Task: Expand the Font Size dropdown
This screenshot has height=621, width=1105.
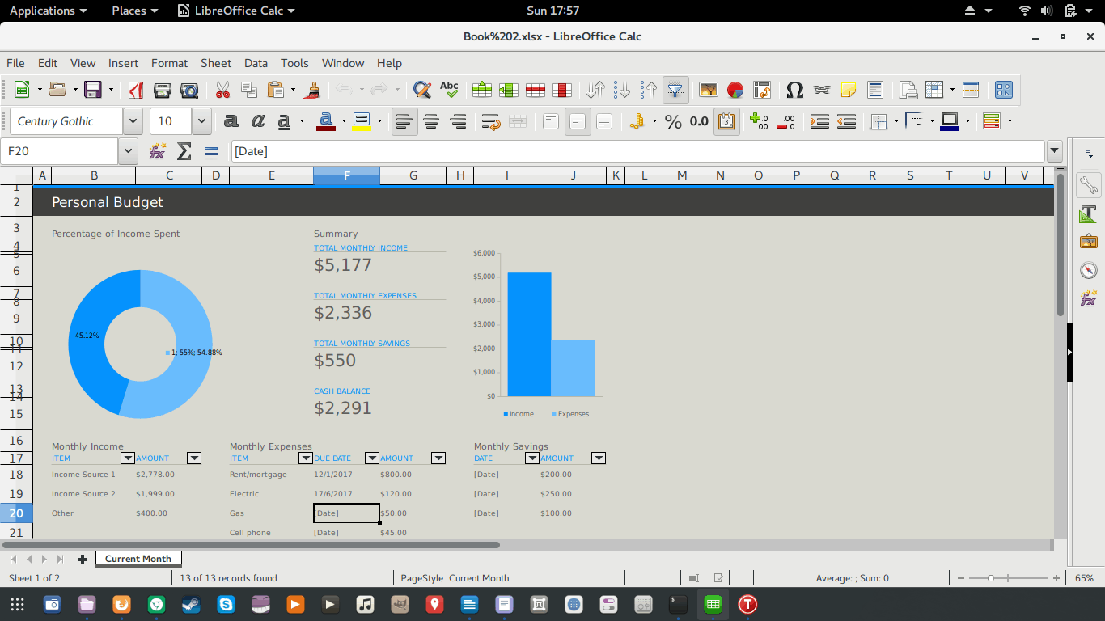Action: [x=201, y=121]
